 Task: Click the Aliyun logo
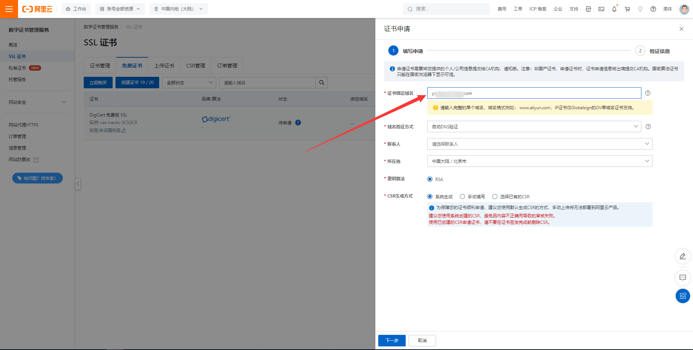click(x=37, y=9)
